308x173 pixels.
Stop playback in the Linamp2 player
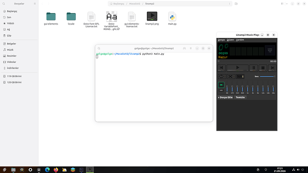263,68
